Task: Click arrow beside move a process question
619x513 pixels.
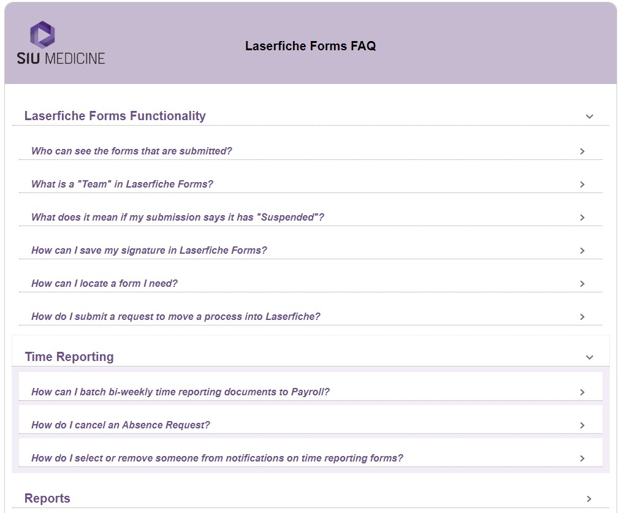Action: (x=582, y=317)
